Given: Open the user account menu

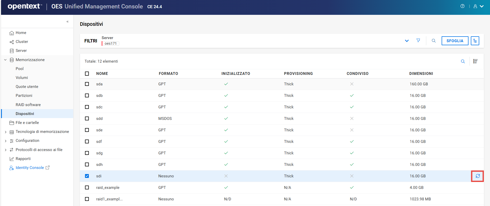Looking at the screenshot, I should (x=478, y=6).
